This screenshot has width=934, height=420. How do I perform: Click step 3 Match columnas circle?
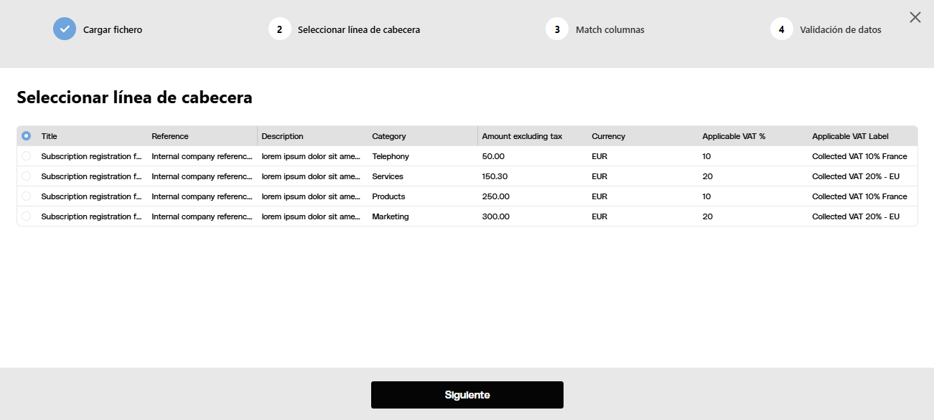[557, 29]
